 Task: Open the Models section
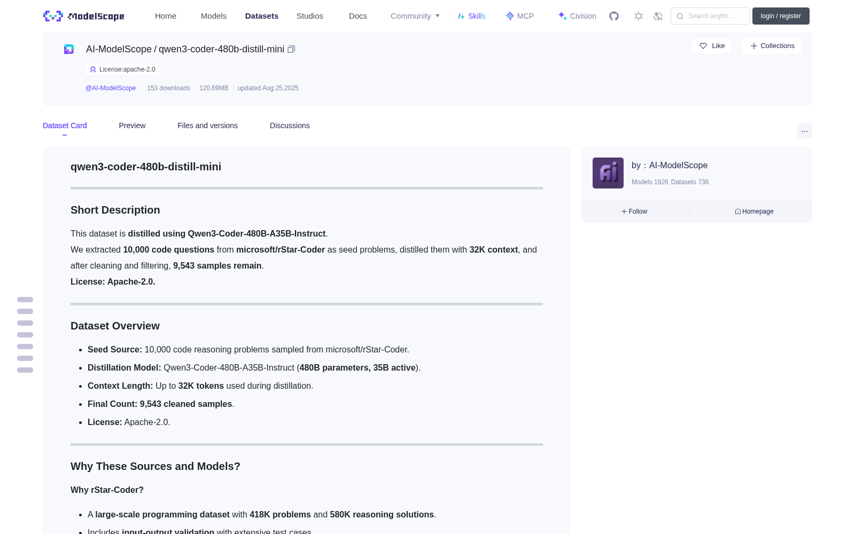(x=214, y=16)
